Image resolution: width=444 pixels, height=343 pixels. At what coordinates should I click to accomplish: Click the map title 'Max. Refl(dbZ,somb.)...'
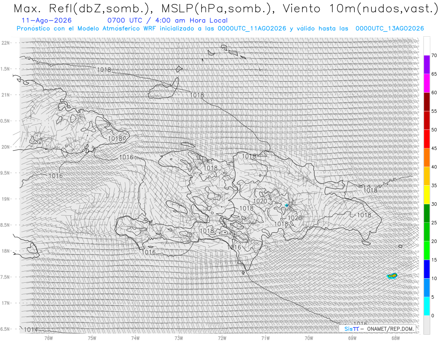[x=226, y=9]
